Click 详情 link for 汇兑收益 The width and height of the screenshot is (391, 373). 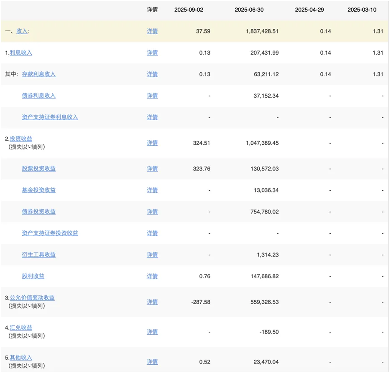[x=152, y=332]
